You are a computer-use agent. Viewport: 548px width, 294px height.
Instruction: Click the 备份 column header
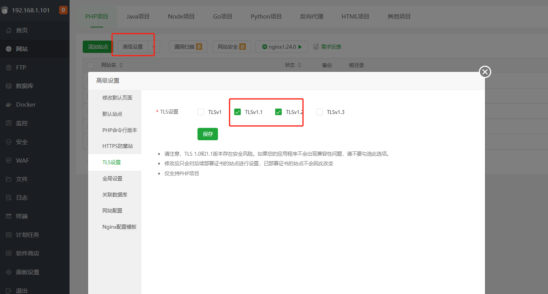327,65
